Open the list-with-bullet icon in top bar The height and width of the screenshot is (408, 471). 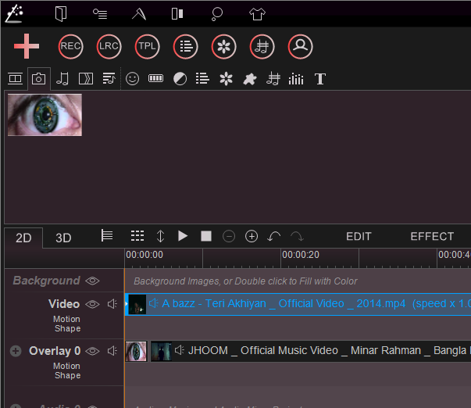[100, 14]
